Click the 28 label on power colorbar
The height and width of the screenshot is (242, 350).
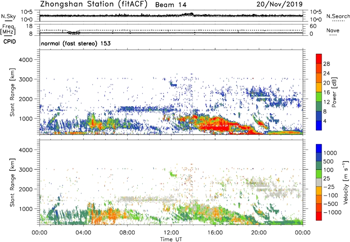(x=326, y=64)
